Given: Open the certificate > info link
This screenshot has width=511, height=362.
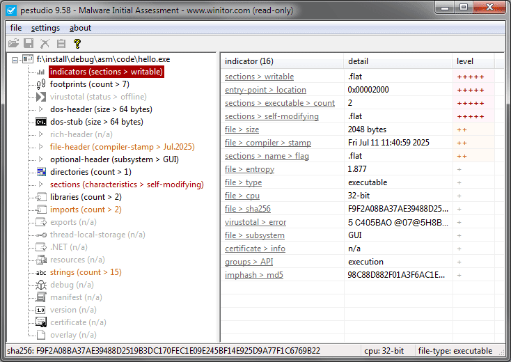Looking at the screenshot, I should (x=255, y=249).
